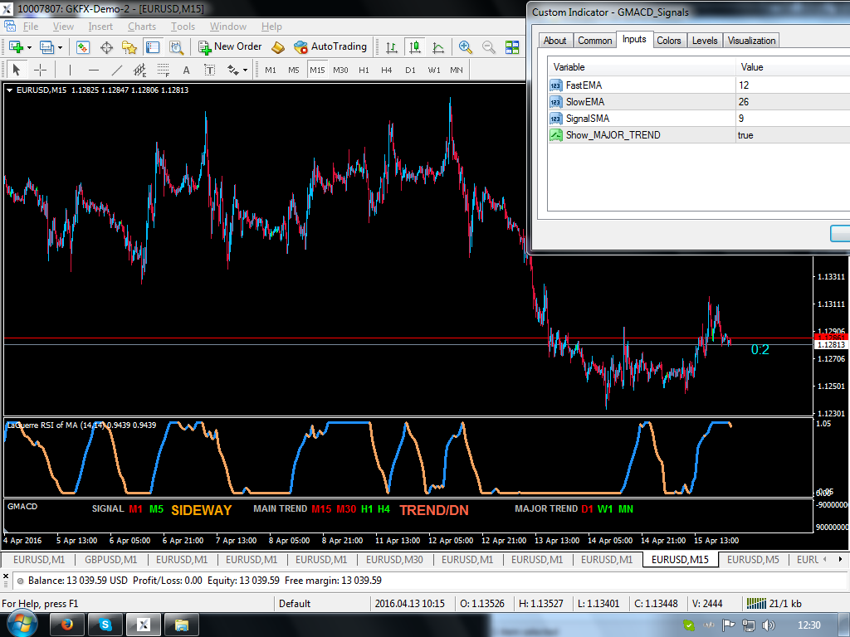The image size is (850, 637).
Task: Click the Profiles toolbar icon
Action: click(47, 47)
